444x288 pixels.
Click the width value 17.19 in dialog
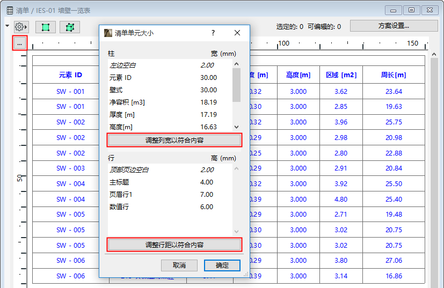[209, 115]
